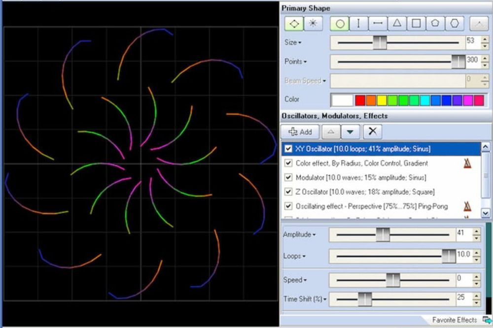This screenshot has height=328, width=493.
Task: Select the Modulator 10.0 waves list row
Action: [x=381, y=177]
